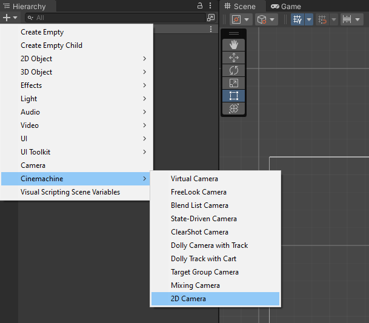Image resolution: width=369 pixels, height=323 pixels.
Task: Choose Camera from the create menu
Action: [77, 165]
